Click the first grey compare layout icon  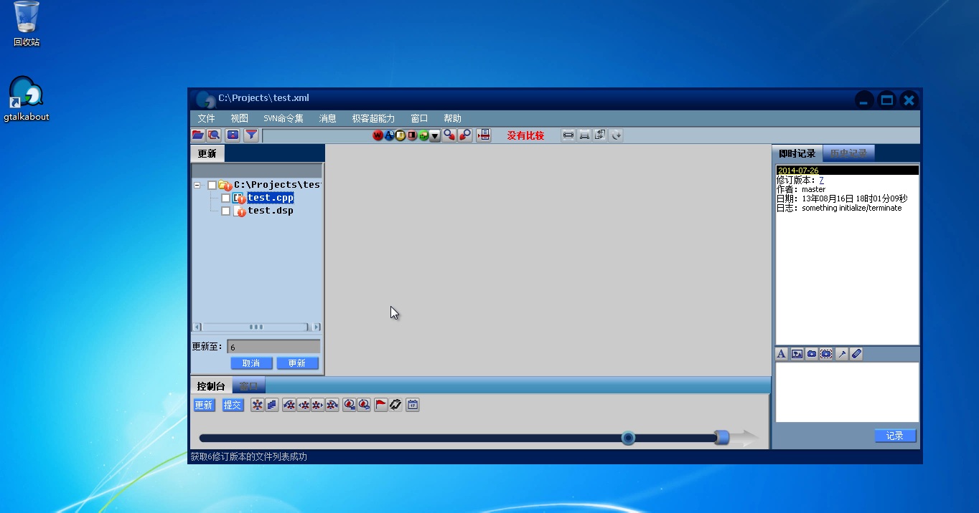[568, 135]
